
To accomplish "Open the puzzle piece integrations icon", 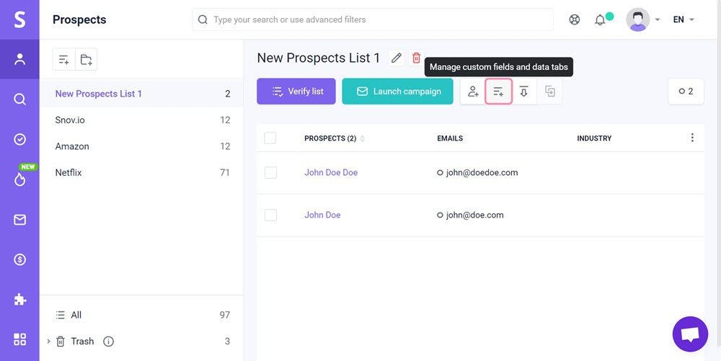I will (x=19, y=299).
